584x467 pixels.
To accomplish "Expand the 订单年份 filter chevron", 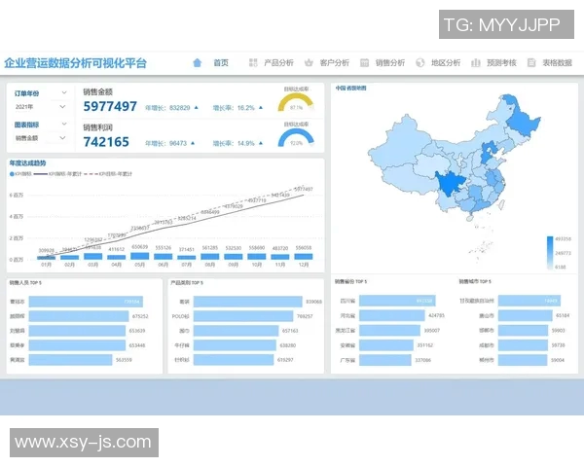I will tap(64, 93).
